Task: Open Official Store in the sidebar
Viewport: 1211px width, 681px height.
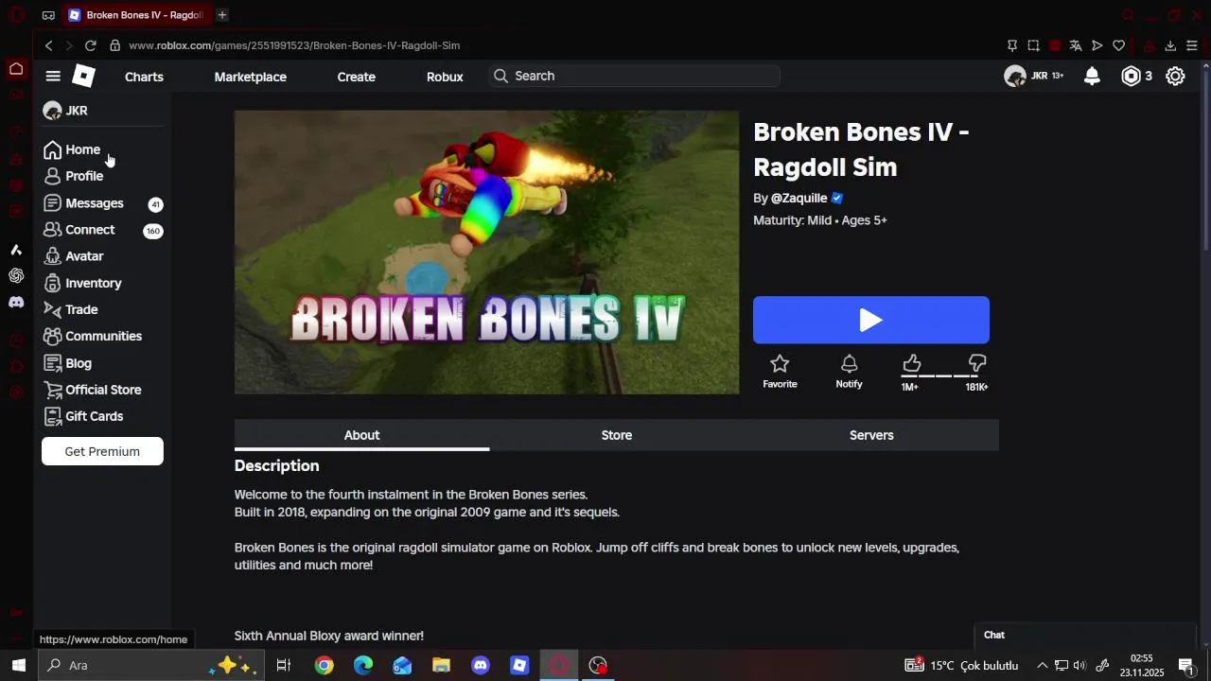Action: (x=102, y=390)
